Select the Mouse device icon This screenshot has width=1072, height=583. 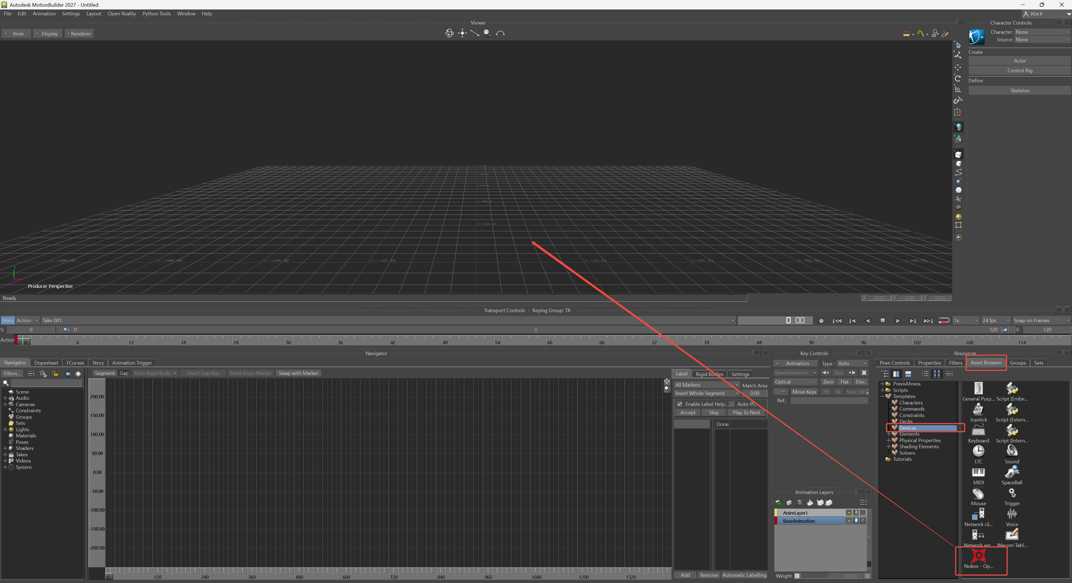[x=978, y=493]
